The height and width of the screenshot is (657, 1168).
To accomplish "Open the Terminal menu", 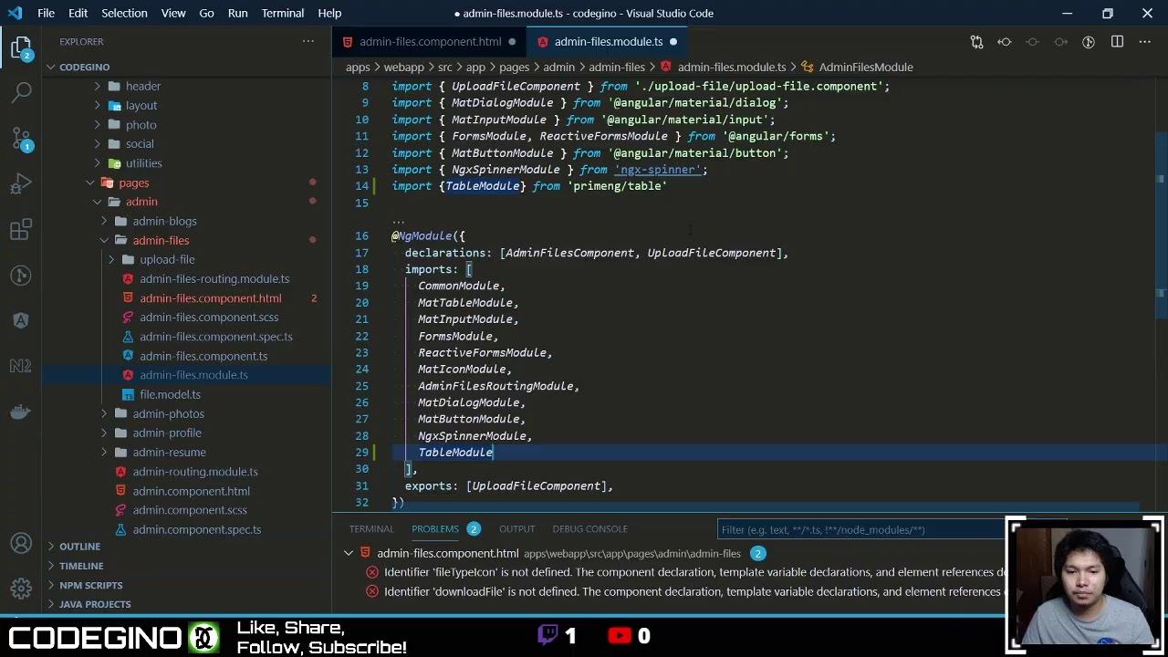I will click(x=282, y=14).
